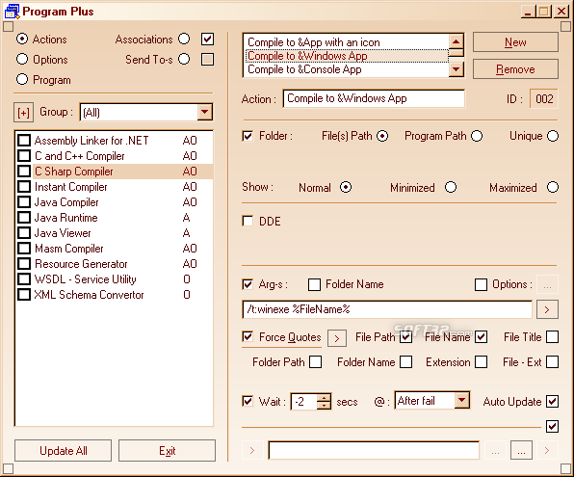Enable the DDE checkbox
The height and width of the screenshot is (477, 574).
pyautogui.click(x=248, y=222)
